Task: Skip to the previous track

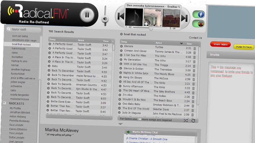Action: click(x=121, y=16)
